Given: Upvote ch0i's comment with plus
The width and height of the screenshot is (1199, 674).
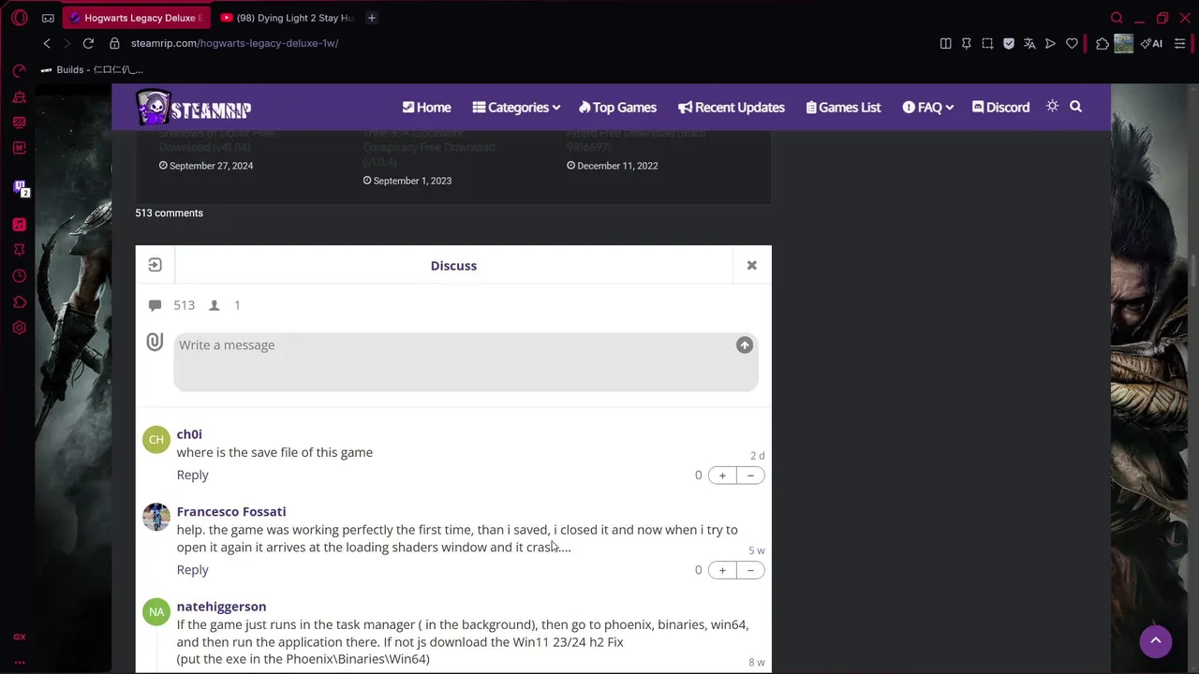Looking at the screenshot, I should coord(722,476).
